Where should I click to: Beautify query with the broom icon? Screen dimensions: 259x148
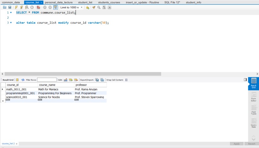point(94,7)
